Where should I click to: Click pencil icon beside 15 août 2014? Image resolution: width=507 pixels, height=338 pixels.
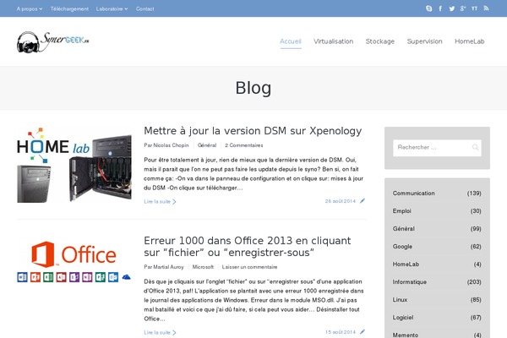(x=363, y=332)
